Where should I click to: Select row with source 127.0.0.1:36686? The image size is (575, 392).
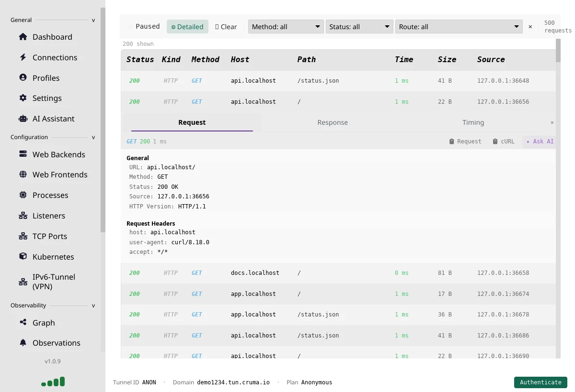click(338, 336)
